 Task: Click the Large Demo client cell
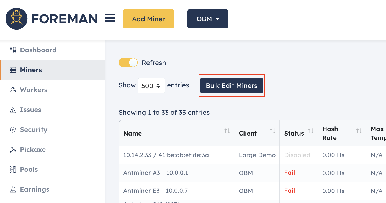pos(257,155)
